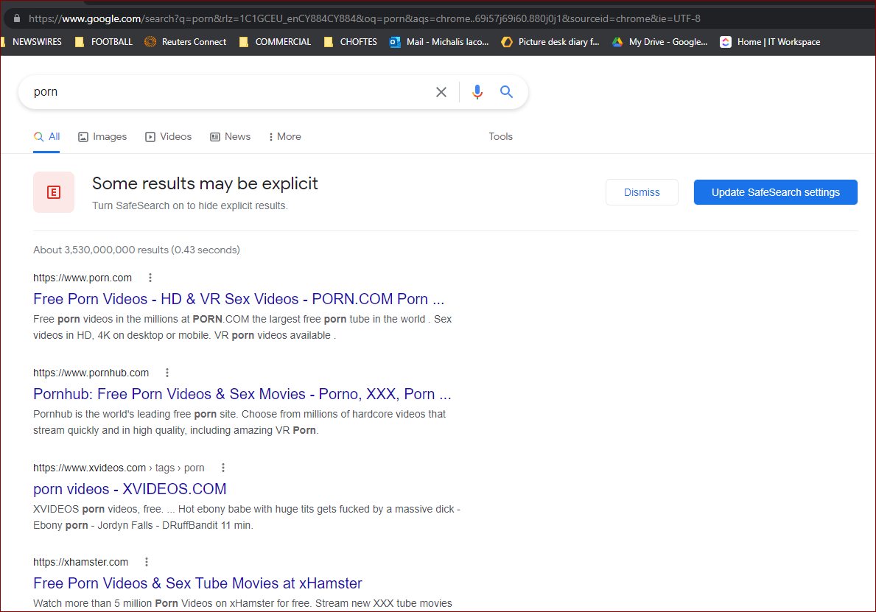Clear the search box with X
The width and height of the screenshot is (876, 612).
point(441,92)
